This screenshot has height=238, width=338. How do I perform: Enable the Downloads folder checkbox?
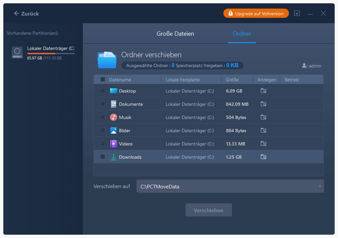click(103, 157)
